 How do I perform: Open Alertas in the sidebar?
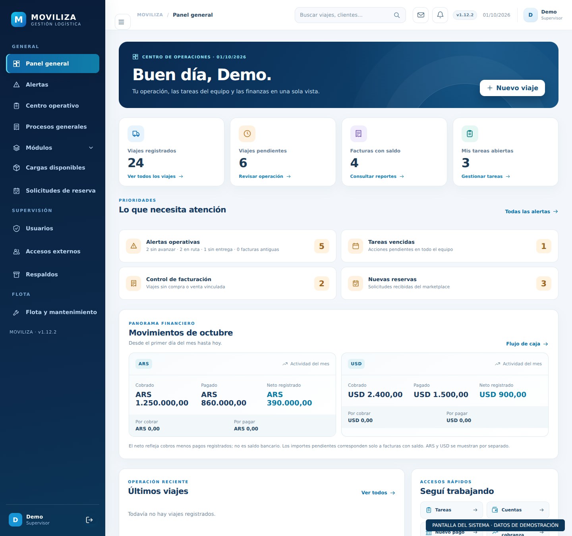(52, 85)
